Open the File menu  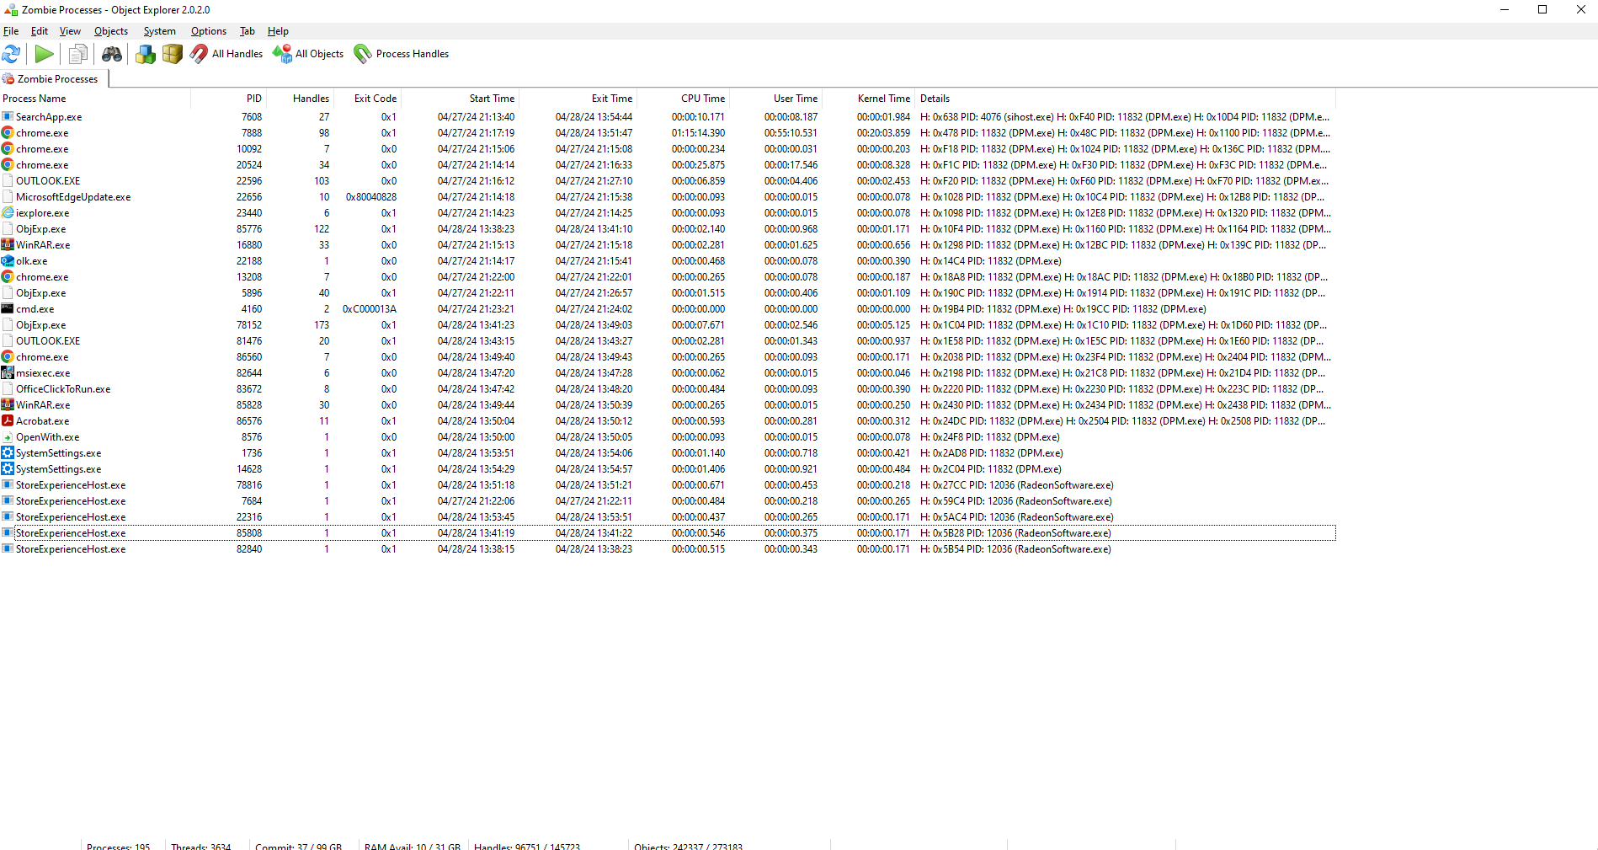11,31
